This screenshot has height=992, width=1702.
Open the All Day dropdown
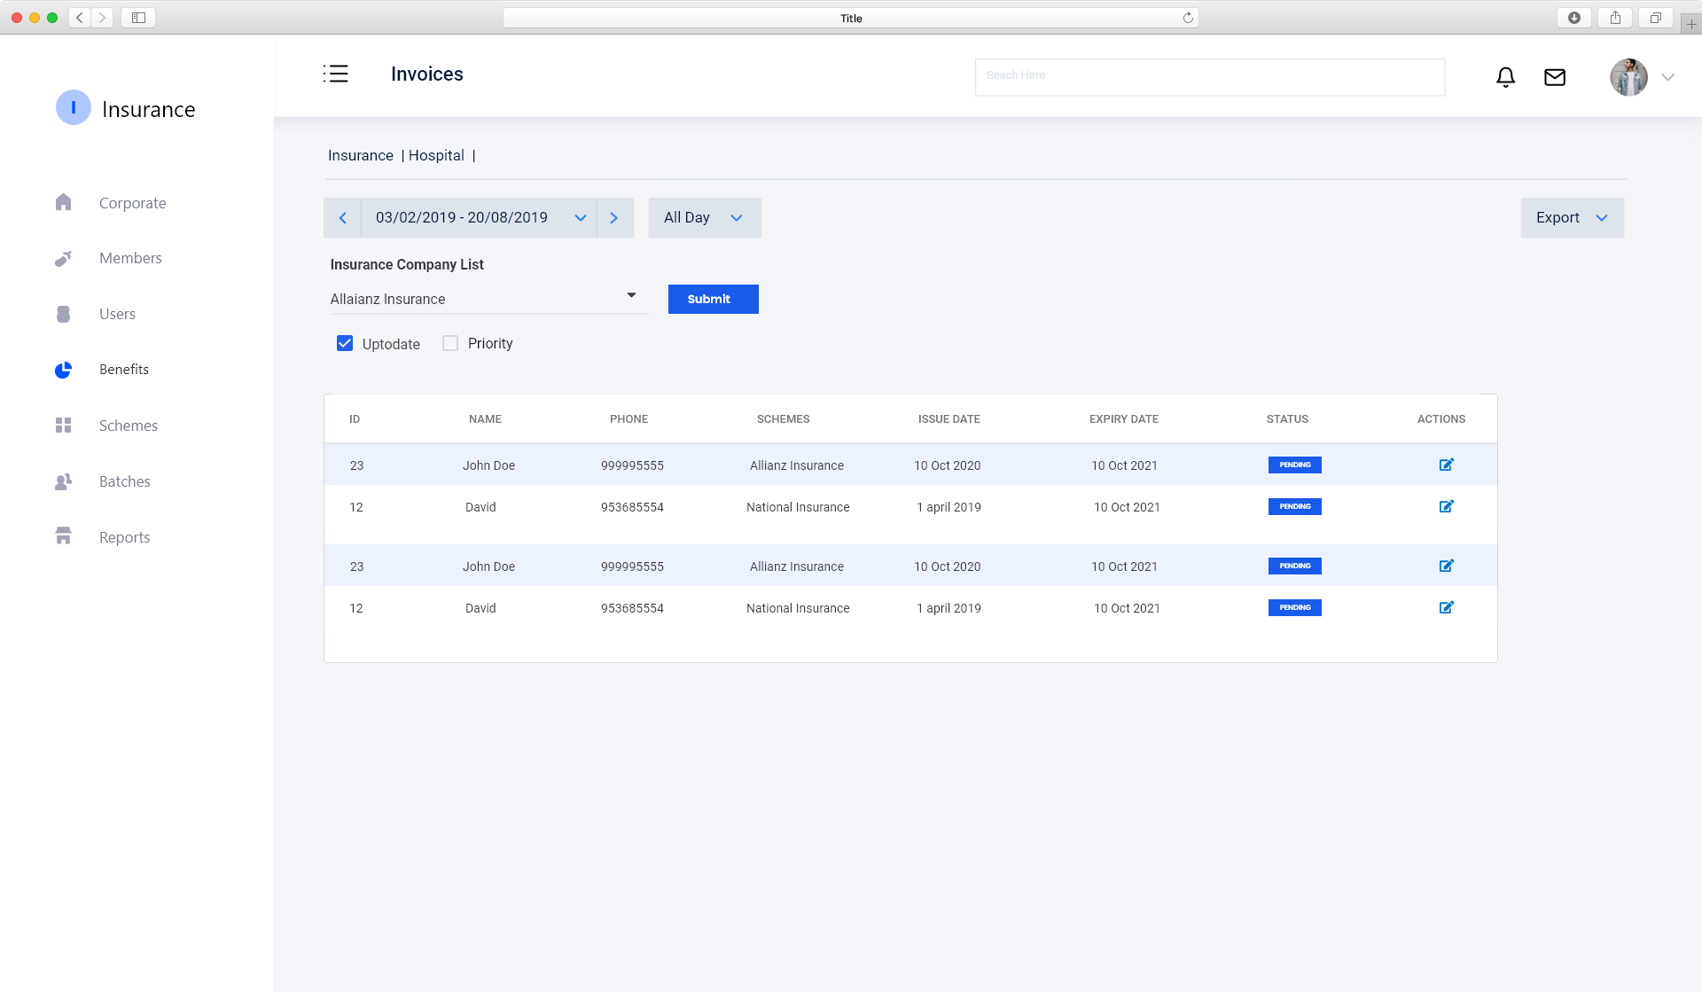pyautogui.click(x=705, y=217)
